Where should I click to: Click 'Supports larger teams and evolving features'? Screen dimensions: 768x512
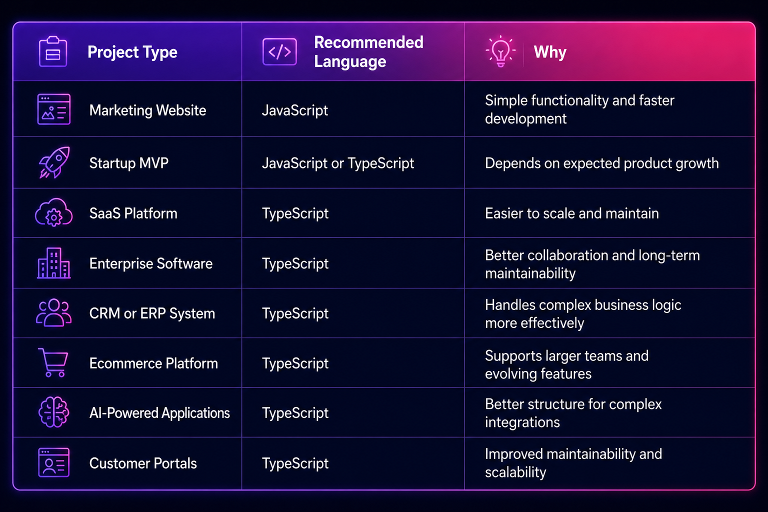point(566,365)
